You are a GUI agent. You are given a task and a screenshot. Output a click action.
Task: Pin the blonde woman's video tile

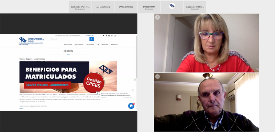[157, 17]
